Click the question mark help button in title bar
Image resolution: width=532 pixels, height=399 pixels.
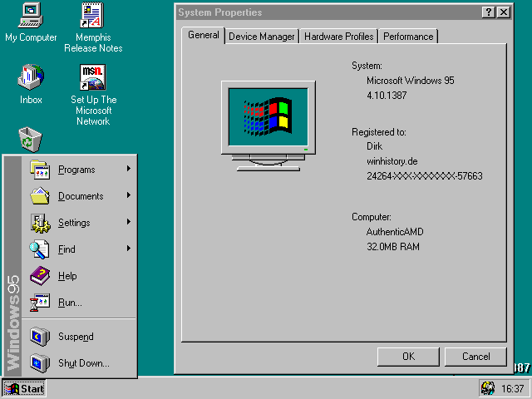pyautogui.click(x=489, y=12)
